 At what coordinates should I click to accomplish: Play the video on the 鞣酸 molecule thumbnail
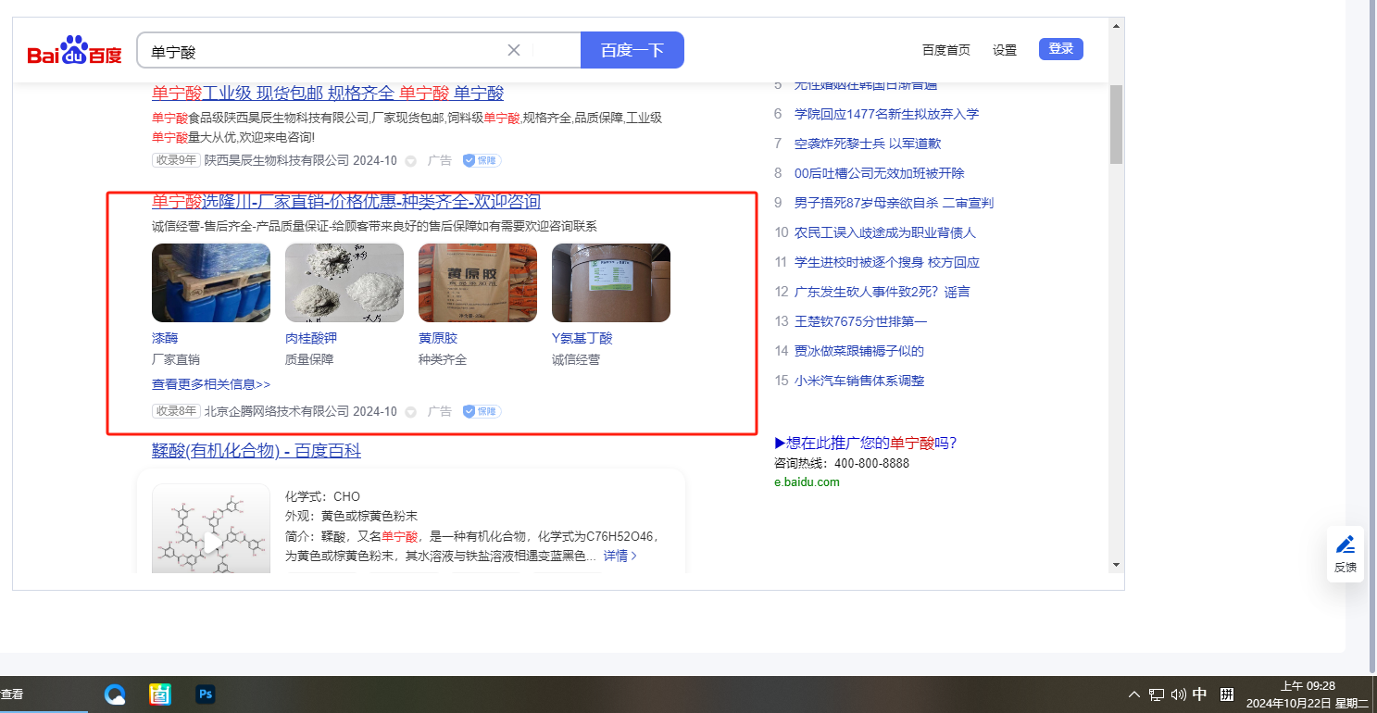click(211, 542)
